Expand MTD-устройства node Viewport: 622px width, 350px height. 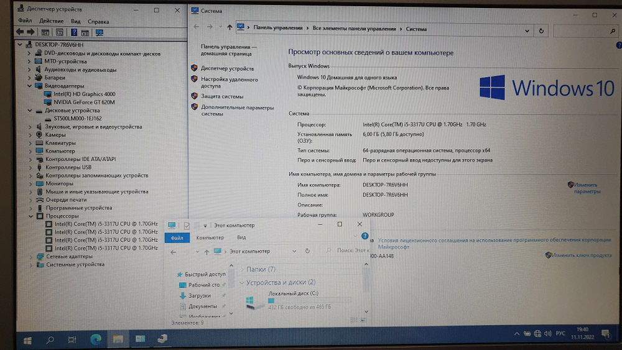coord(29,62)
